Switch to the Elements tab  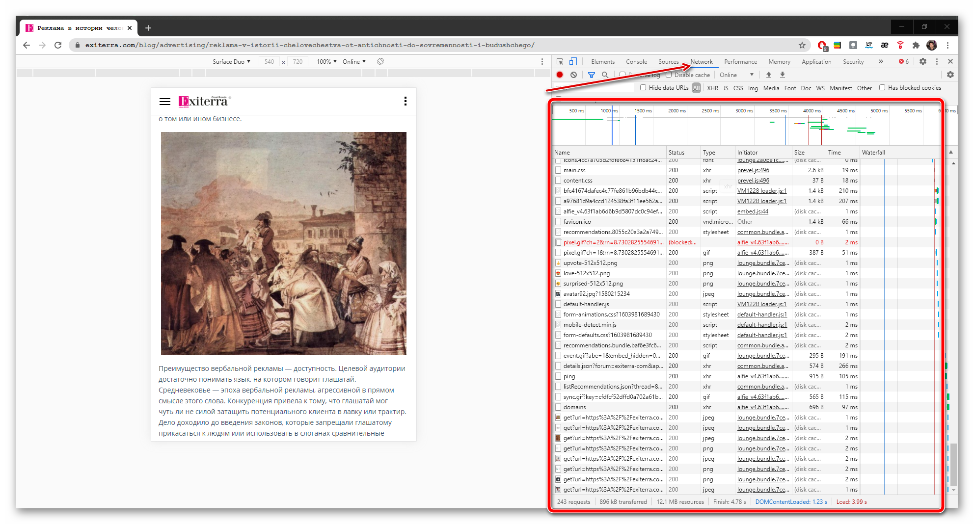coord(603,61)
